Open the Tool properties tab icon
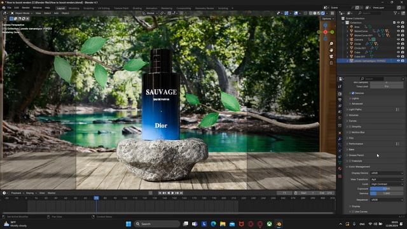Viewport: 407px width, 229px height. [340, 87]
